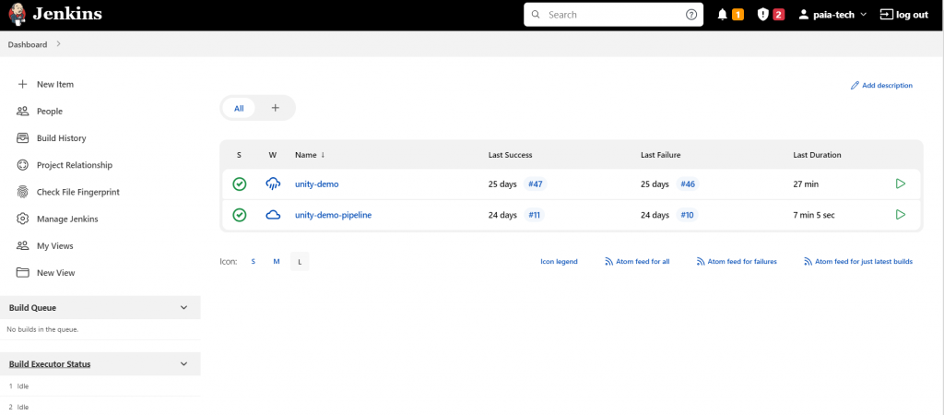Click the unity-demo rainy weather icon
The width and height of the screenshot is (944, 415).
[x=273, y=184]
